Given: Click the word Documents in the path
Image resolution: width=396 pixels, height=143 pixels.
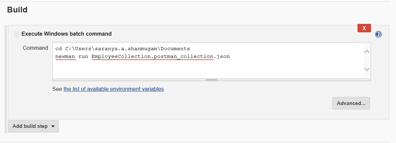Looking at the screenshot, I should coord(176,49).
